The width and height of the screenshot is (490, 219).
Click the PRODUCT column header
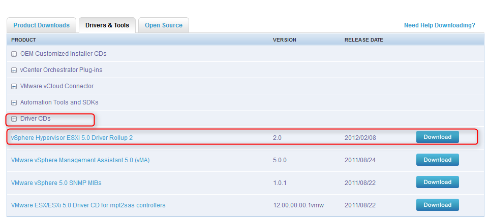click(x=23, y=40)
